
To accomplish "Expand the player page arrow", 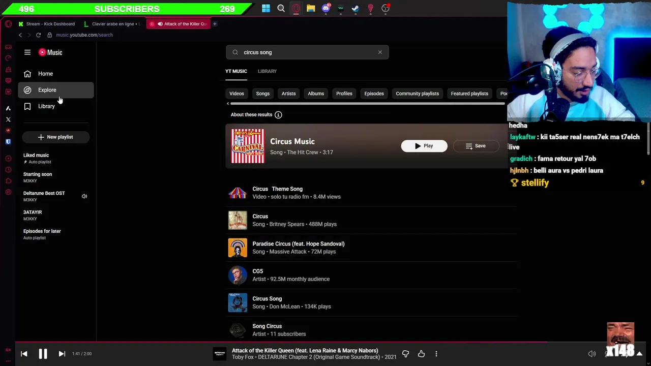I will pos(639,354).
